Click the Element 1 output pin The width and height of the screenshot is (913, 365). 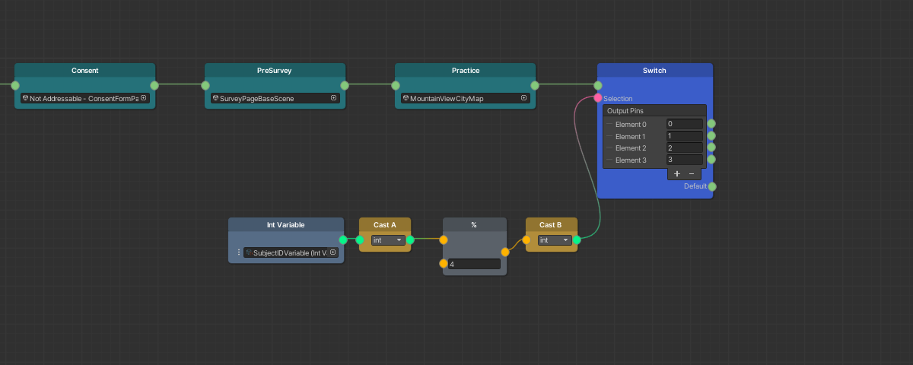pyautogui.click(x=711, y=135)
